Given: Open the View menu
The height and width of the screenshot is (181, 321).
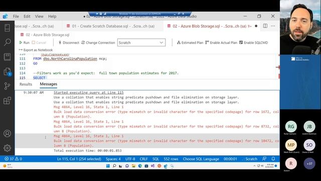Looking at the screenshot, I should pos(39,17).
